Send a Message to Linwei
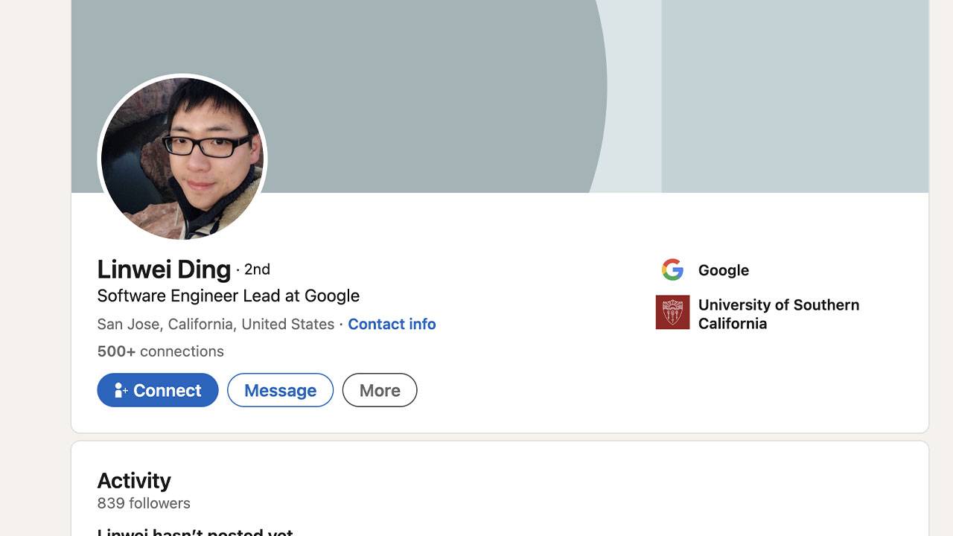The image size is (953, 536). [280, 390]
